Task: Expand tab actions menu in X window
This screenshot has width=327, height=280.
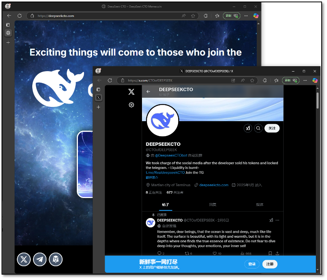Action: 99,90
